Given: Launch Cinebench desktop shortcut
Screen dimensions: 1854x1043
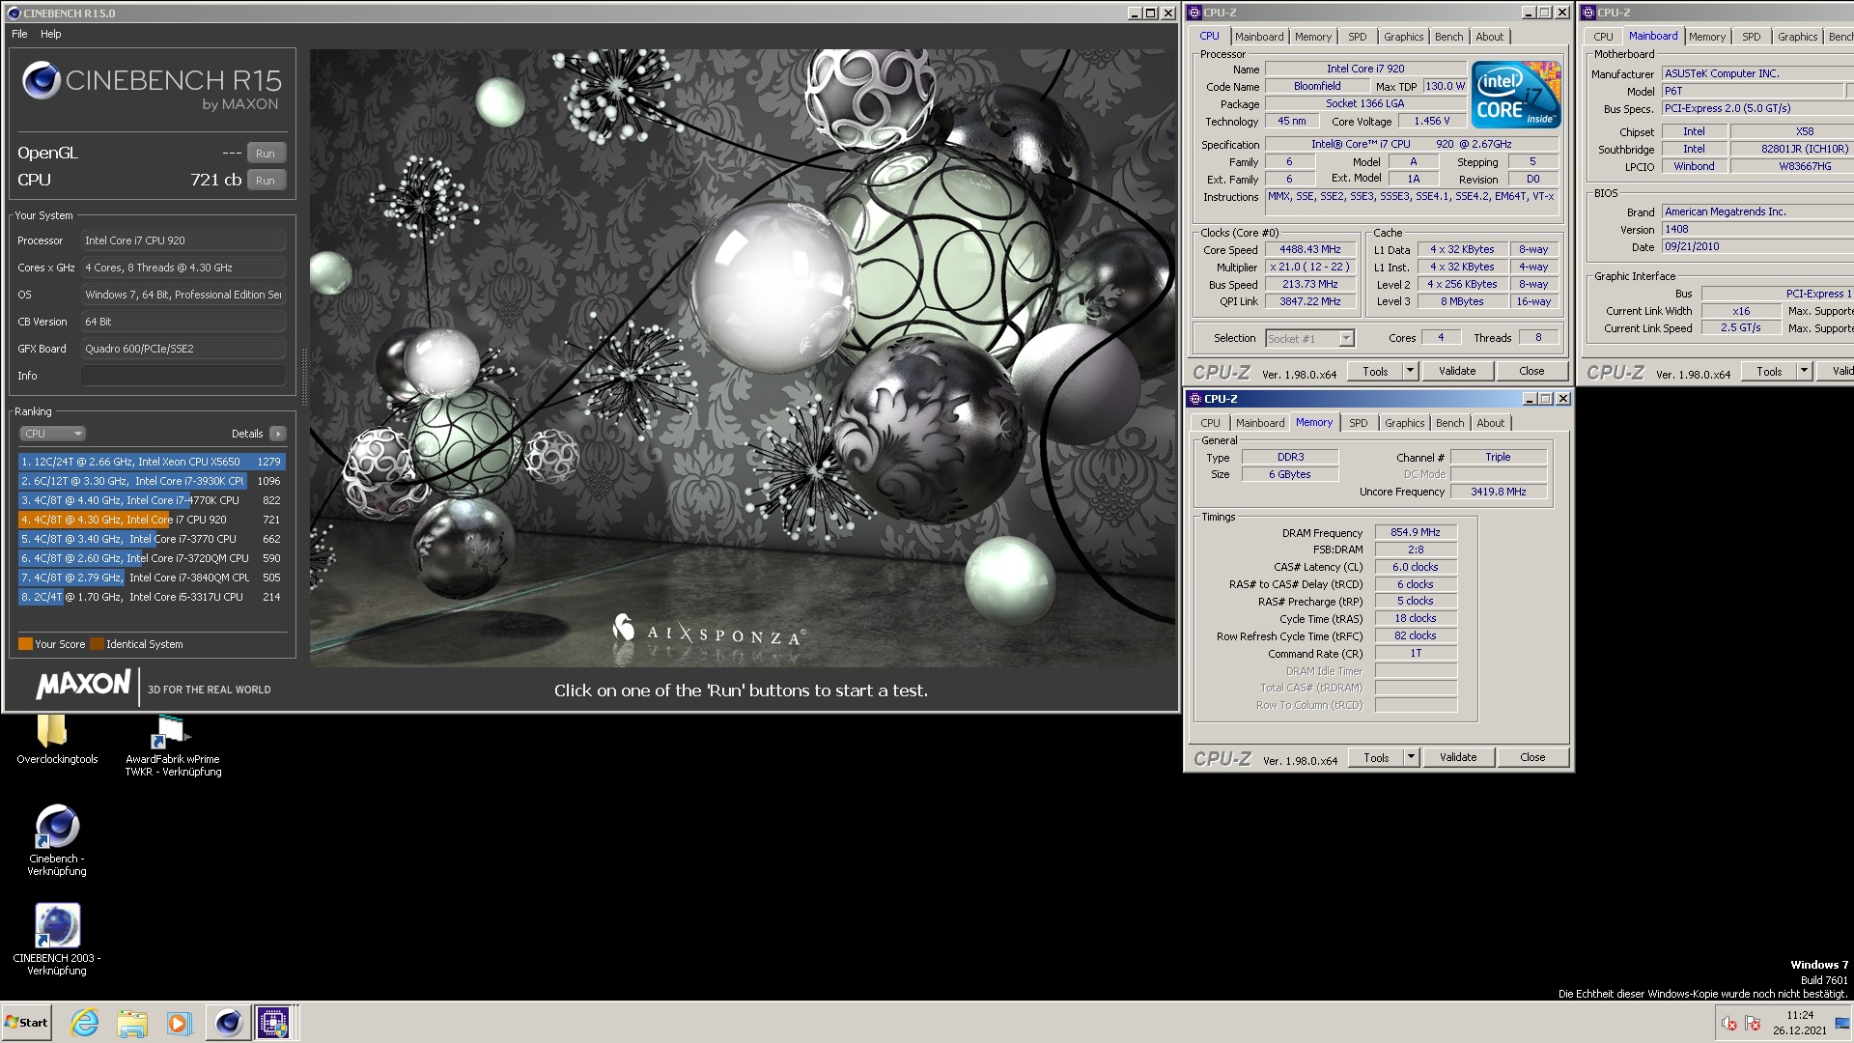Looking at the screenshot, I should 57,840.
